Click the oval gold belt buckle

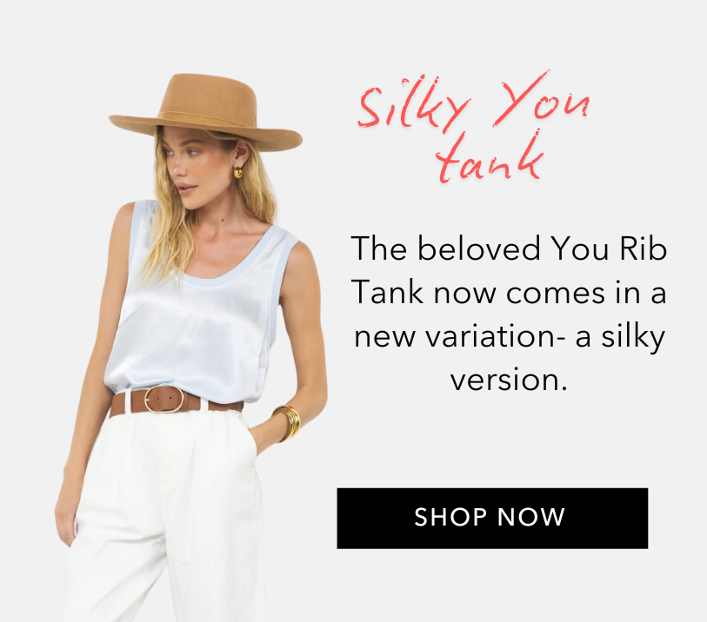(x=163, y=399)
